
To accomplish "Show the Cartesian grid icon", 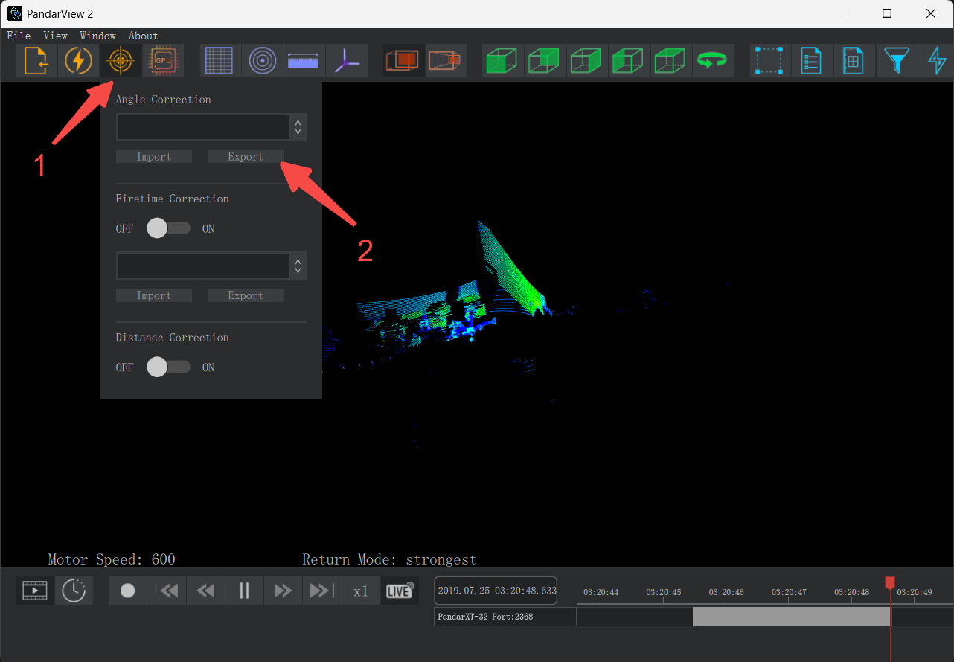I will coord(220,61).
